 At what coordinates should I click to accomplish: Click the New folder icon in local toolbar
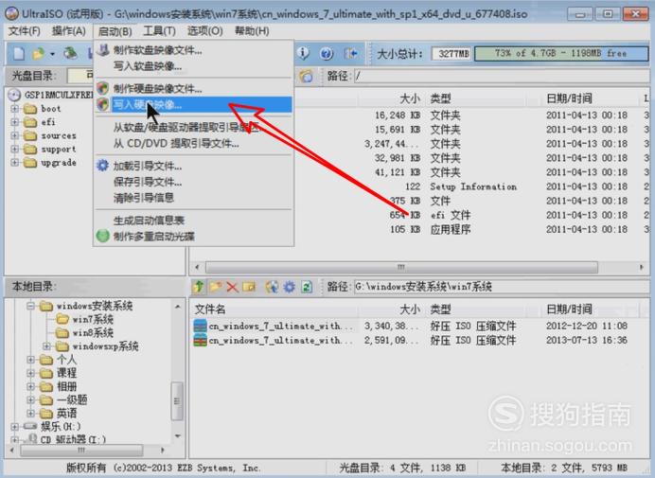216,287
